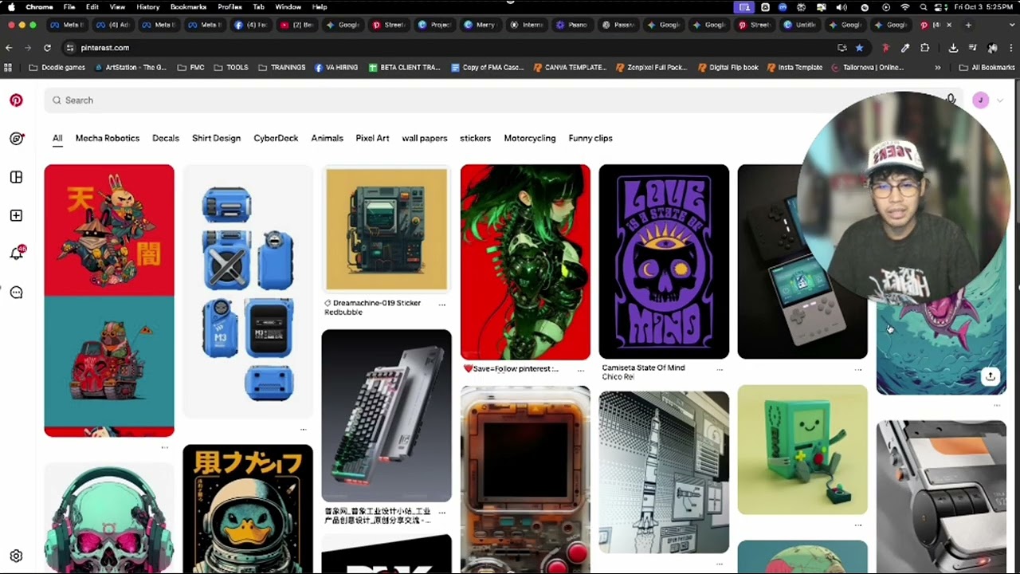Select the stickers board tab
1020x574 pixels.
pyautogui.click(x=475, y=138)
